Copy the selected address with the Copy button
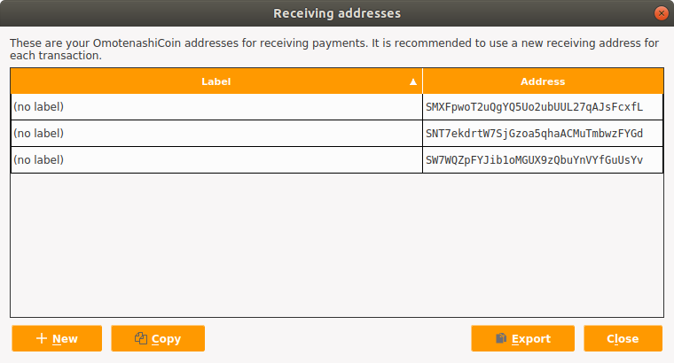This screenshot has width=674, height=363. pos(158,338)
